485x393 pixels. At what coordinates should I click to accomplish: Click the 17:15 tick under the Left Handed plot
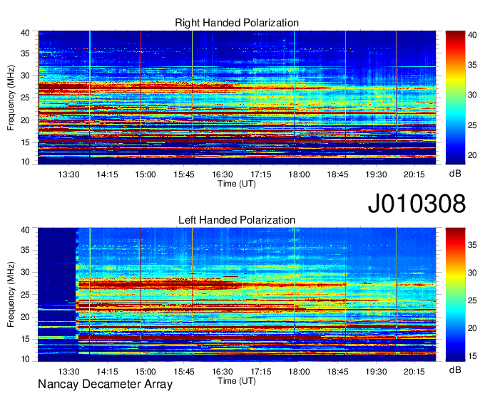261,372
